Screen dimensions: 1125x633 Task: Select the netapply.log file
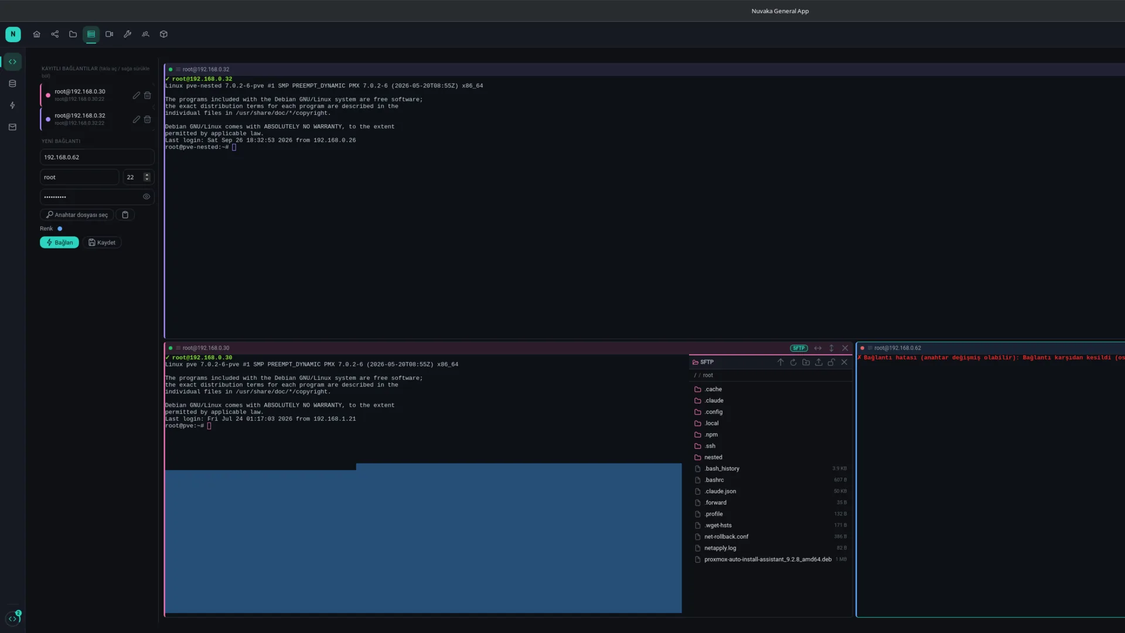pos(771,548)
